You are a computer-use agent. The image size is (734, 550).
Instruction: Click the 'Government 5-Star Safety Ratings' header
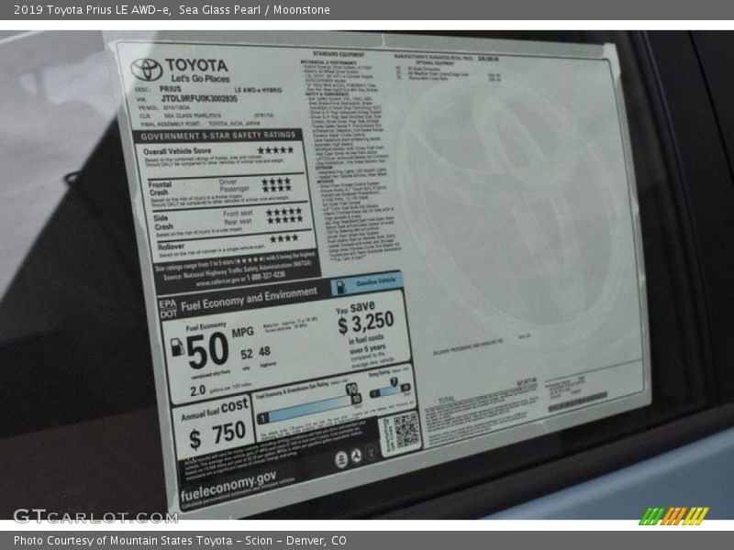(x=218, y=136)
